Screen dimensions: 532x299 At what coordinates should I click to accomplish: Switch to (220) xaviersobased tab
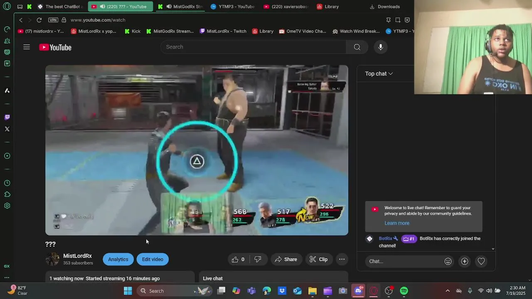pos(286,7)
